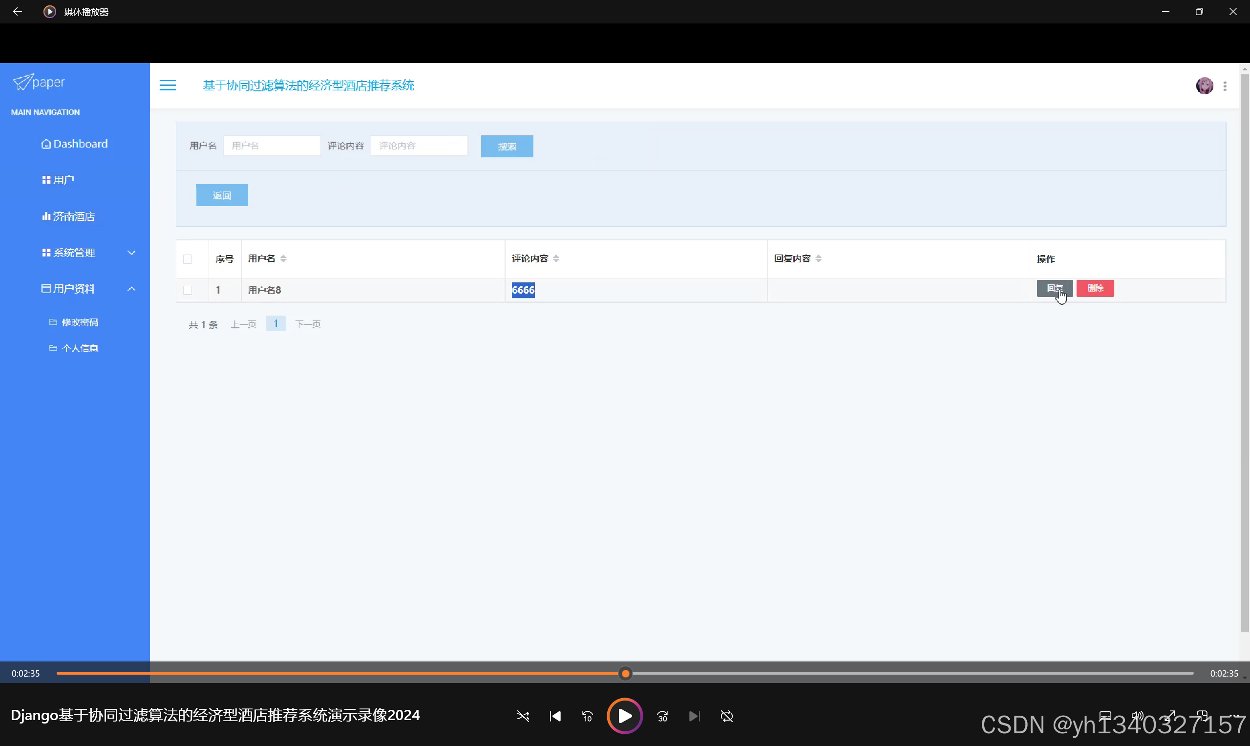This screenshot has width=1250, height=746.
Task: Click the red 删除 button
Action: pyautogui.click(x=1095, y=288)
